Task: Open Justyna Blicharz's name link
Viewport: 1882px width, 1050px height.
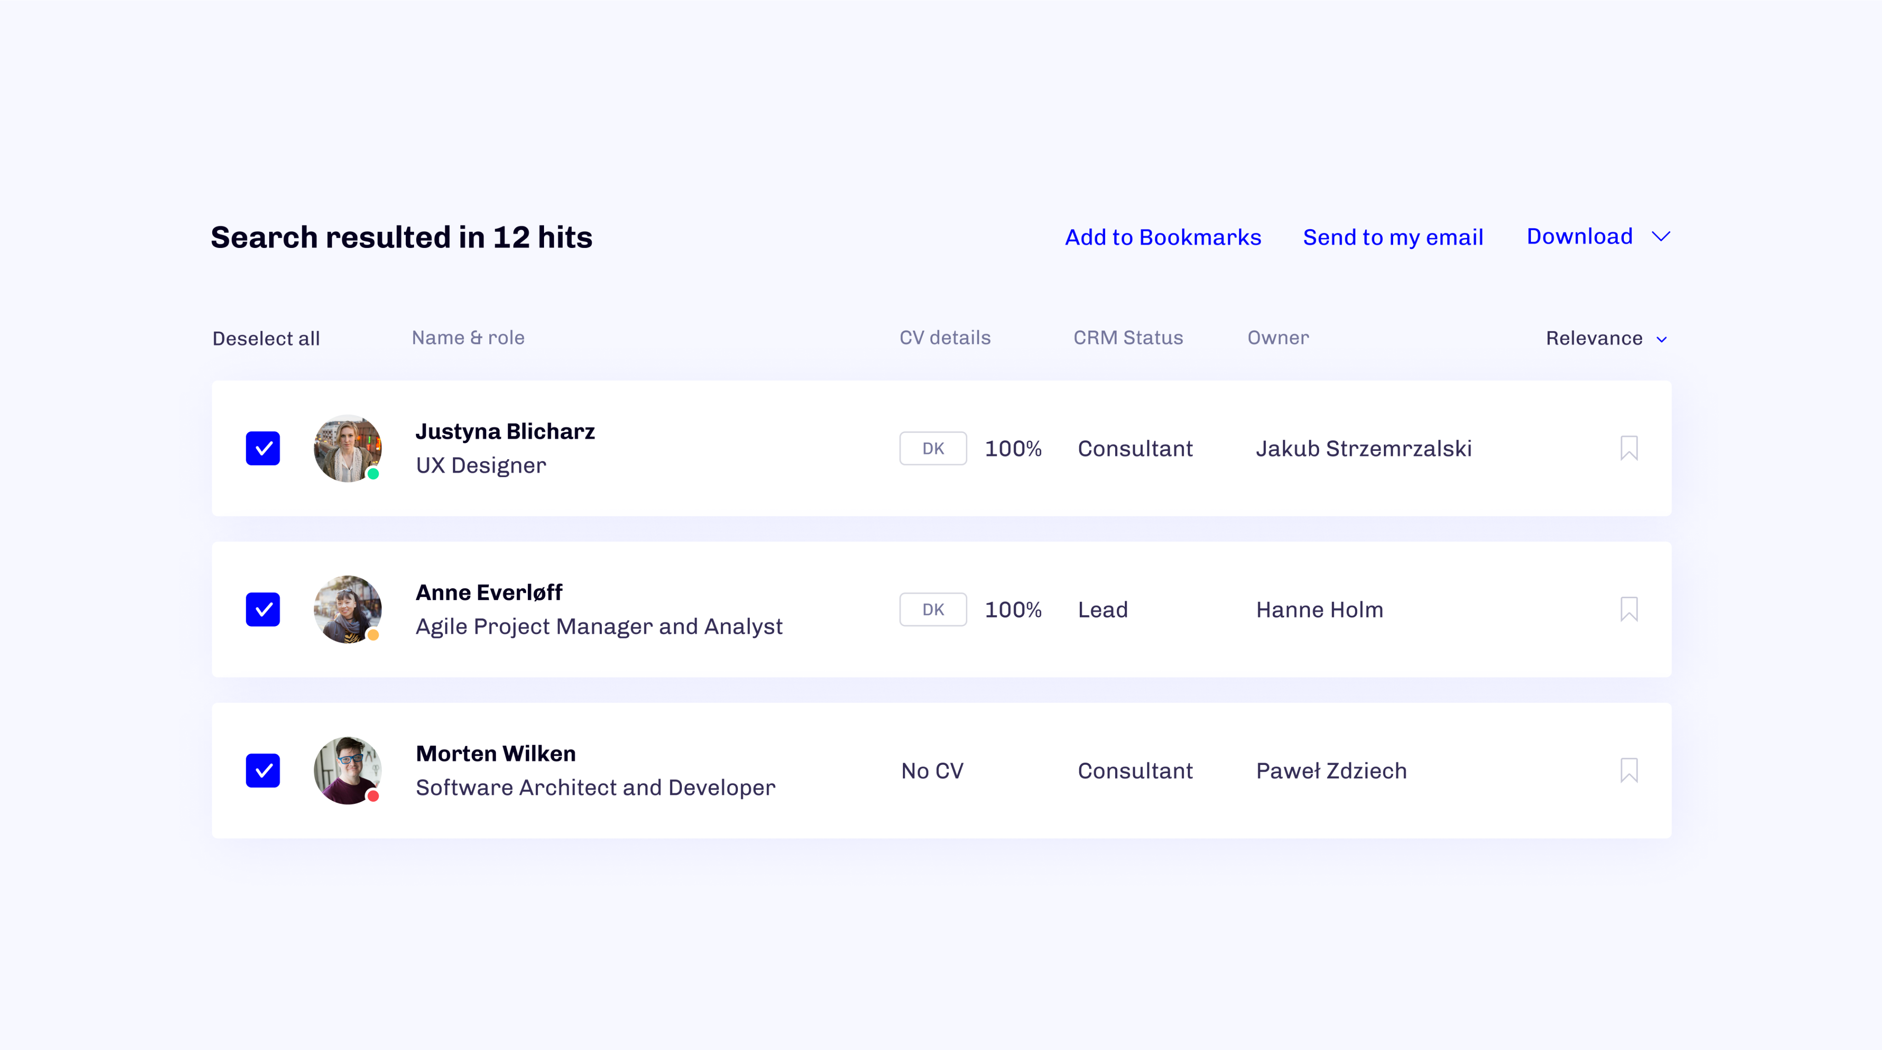Action: tap(505, 432)
